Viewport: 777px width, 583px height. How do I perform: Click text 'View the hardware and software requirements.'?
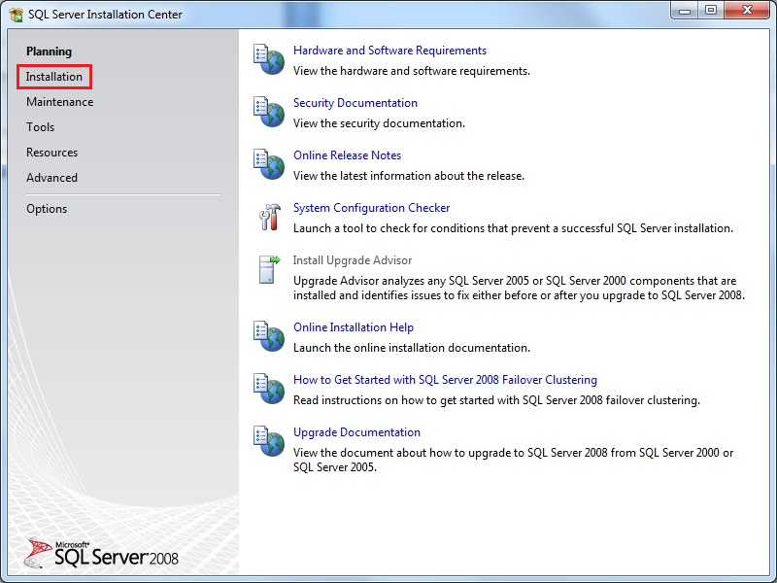pos(412,71)
